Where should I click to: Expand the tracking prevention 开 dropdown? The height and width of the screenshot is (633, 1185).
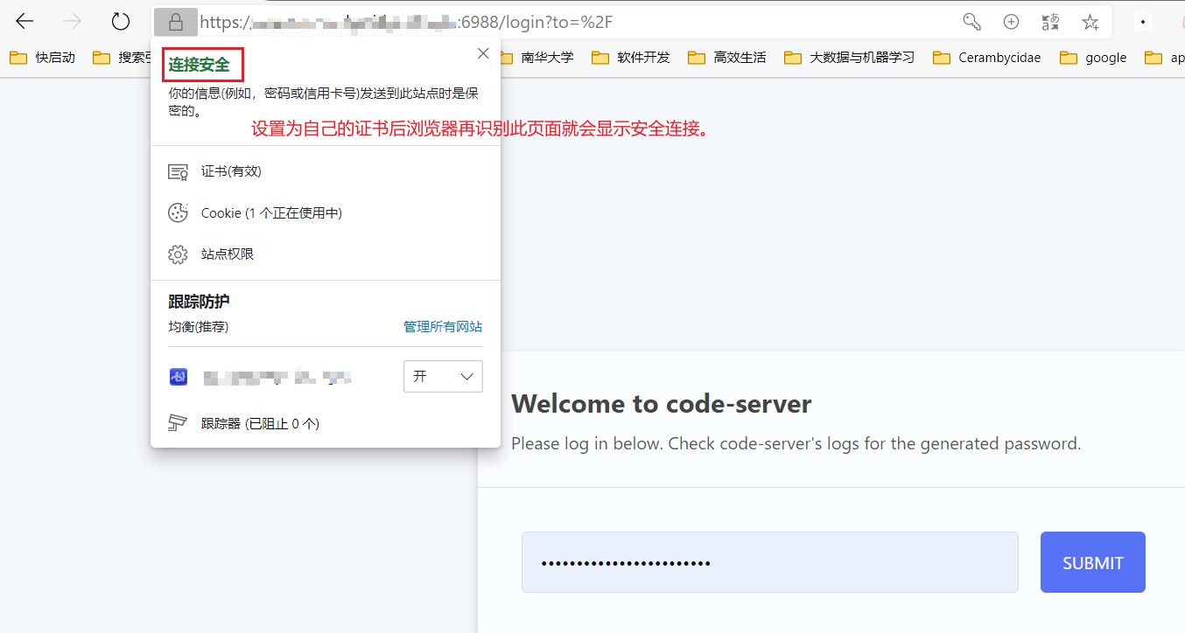pos(443,376)
